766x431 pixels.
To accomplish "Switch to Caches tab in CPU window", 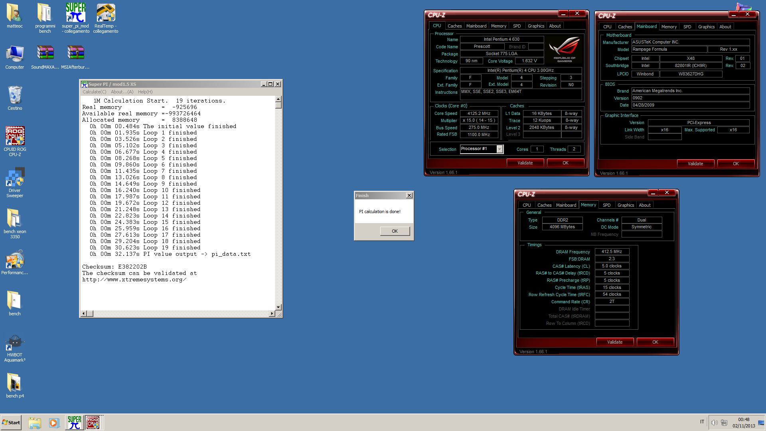I will [x=454, y=26].
